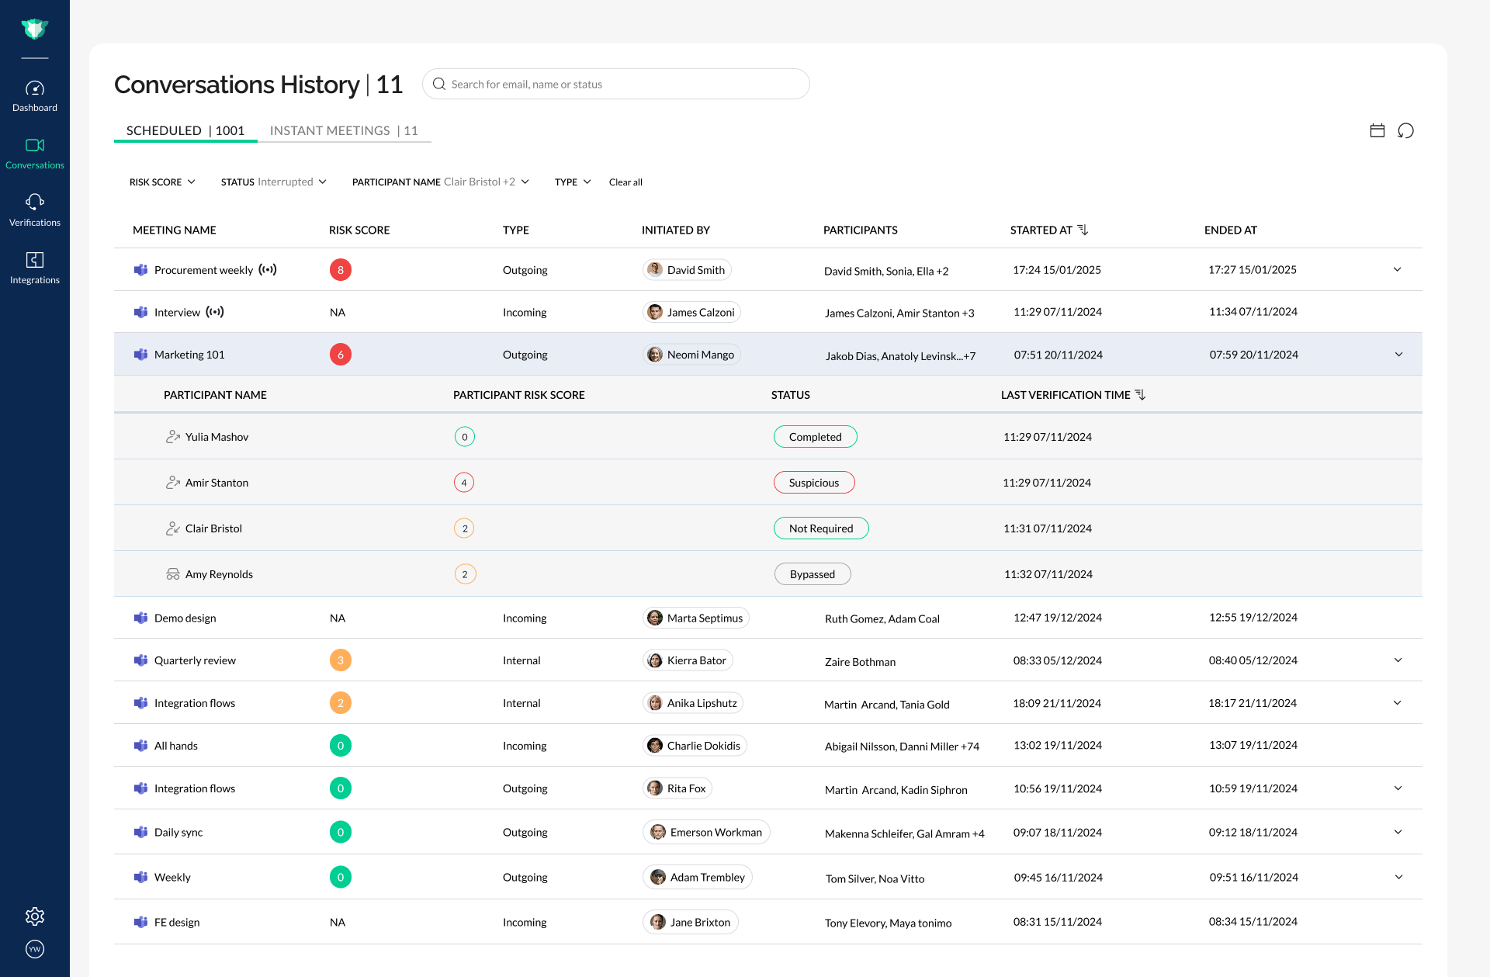This screenshot has height=977, width=1490.
Task: Click the David Smith initiator chip
Action: point(688,270)
